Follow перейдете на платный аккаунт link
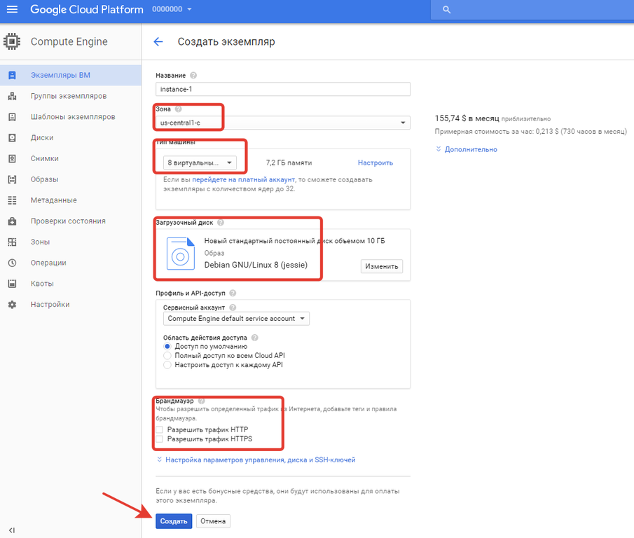 click(243, 179)
